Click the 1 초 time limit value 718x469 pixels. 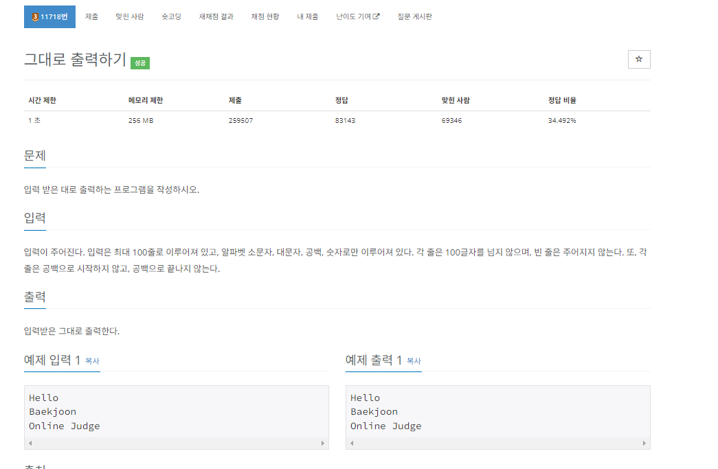[34, 120]
